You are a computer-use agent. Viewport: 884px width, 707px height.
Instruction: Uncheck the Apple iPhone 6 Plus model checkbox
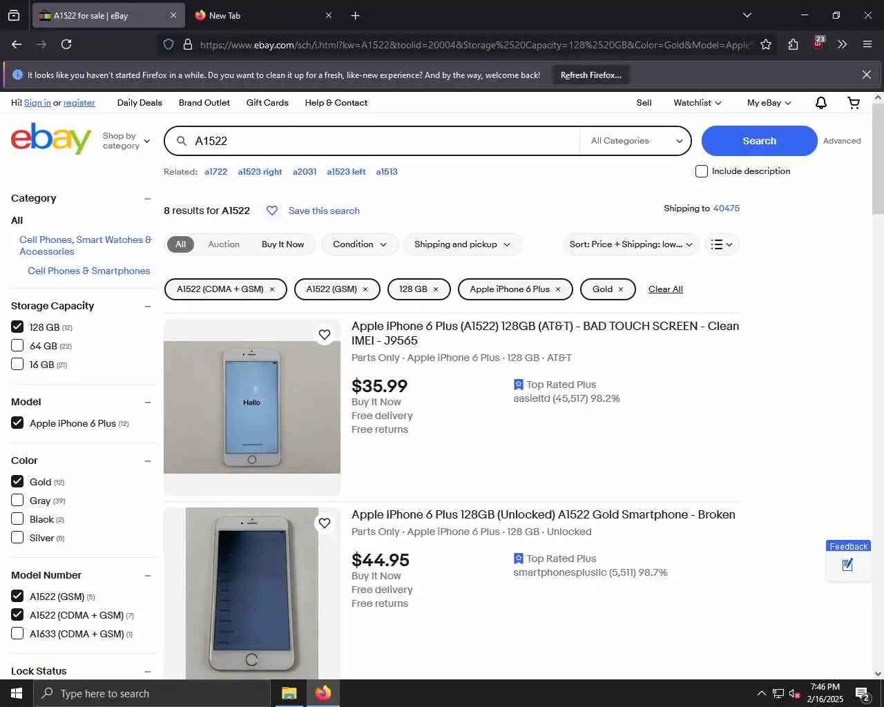17,423
